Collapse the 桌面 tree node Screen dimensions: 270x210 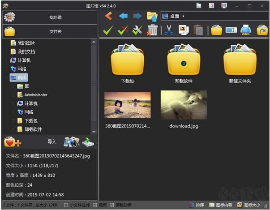[x=7, y=77]
